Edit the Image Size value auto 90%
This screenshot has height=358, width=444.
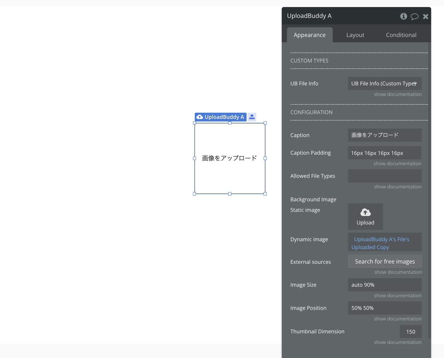point(385,285)
